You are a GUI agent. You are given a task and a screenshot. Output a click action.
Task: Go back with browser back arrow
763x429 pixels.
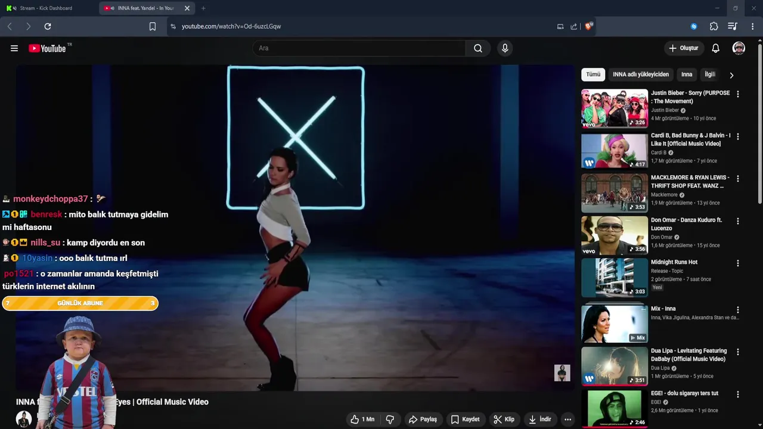pyautogui.click(x=10, y=26)
